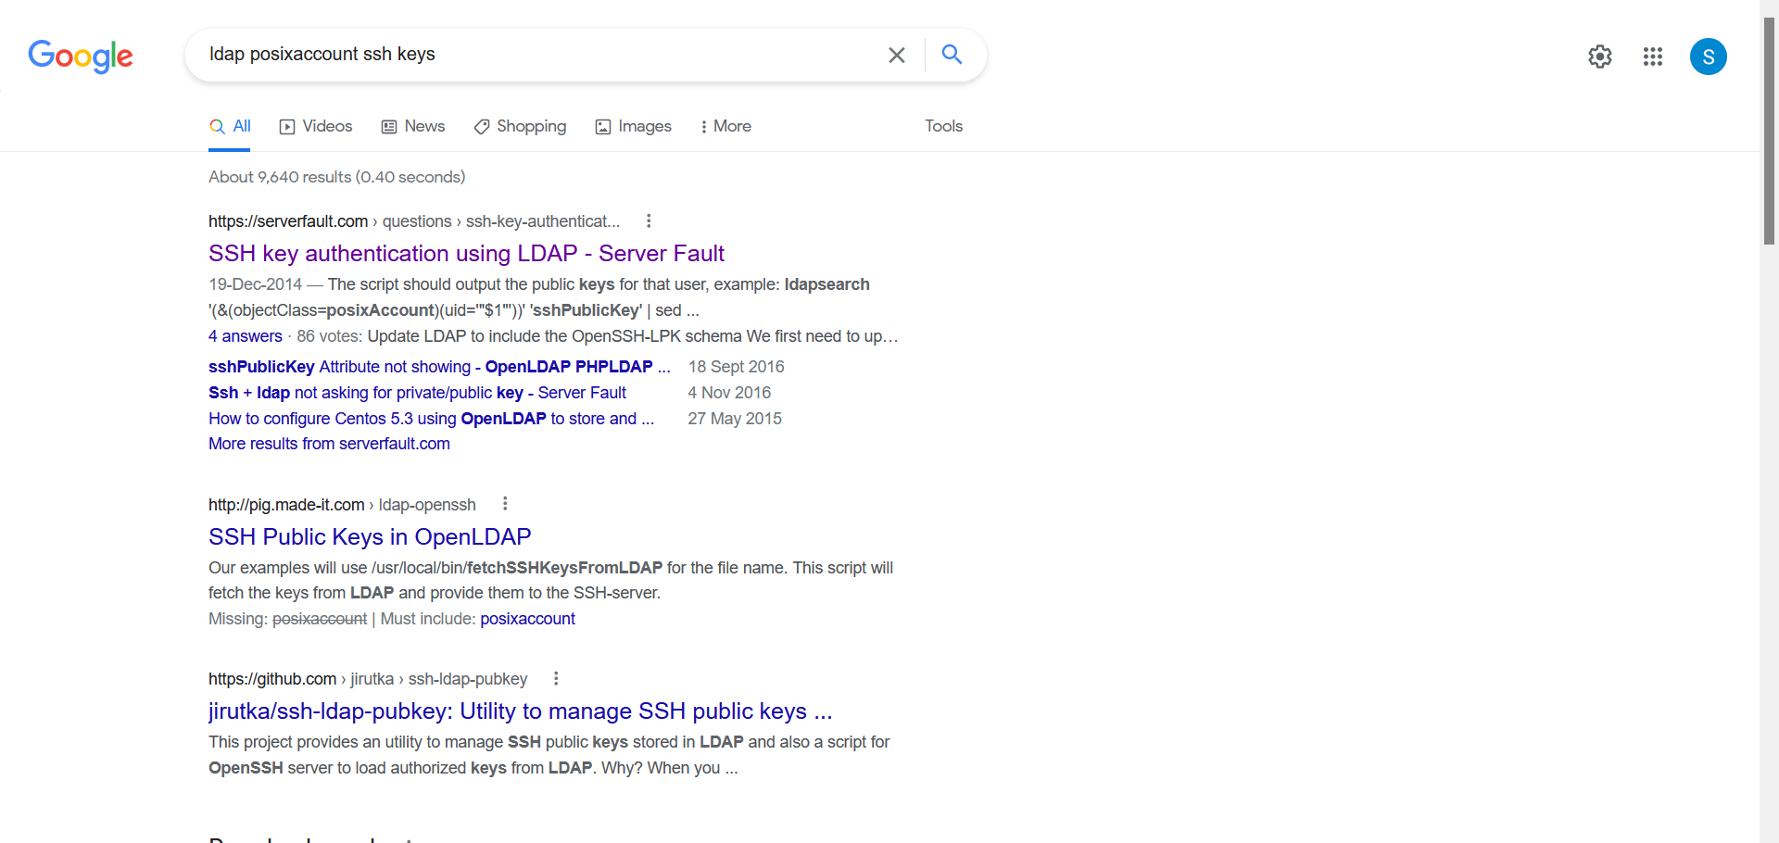Expand the More search filters menu
Screen dimensions: 1779x843
tap(725, 126)
